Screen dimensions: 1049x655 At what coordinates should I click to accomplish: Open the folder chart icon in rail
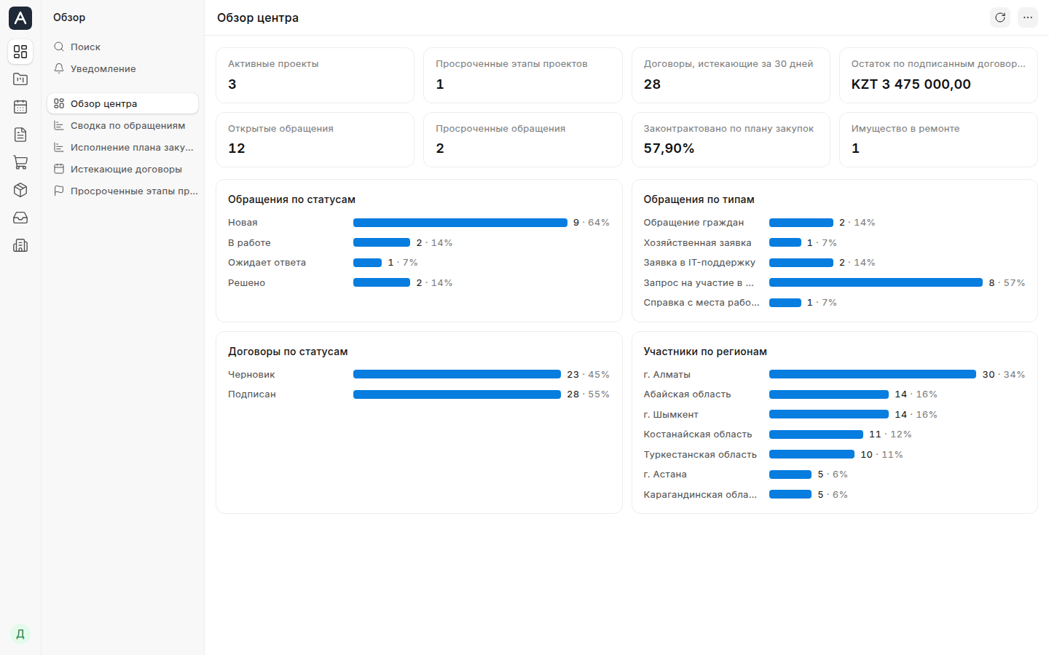pyautogui.click(x=20, y=79)
